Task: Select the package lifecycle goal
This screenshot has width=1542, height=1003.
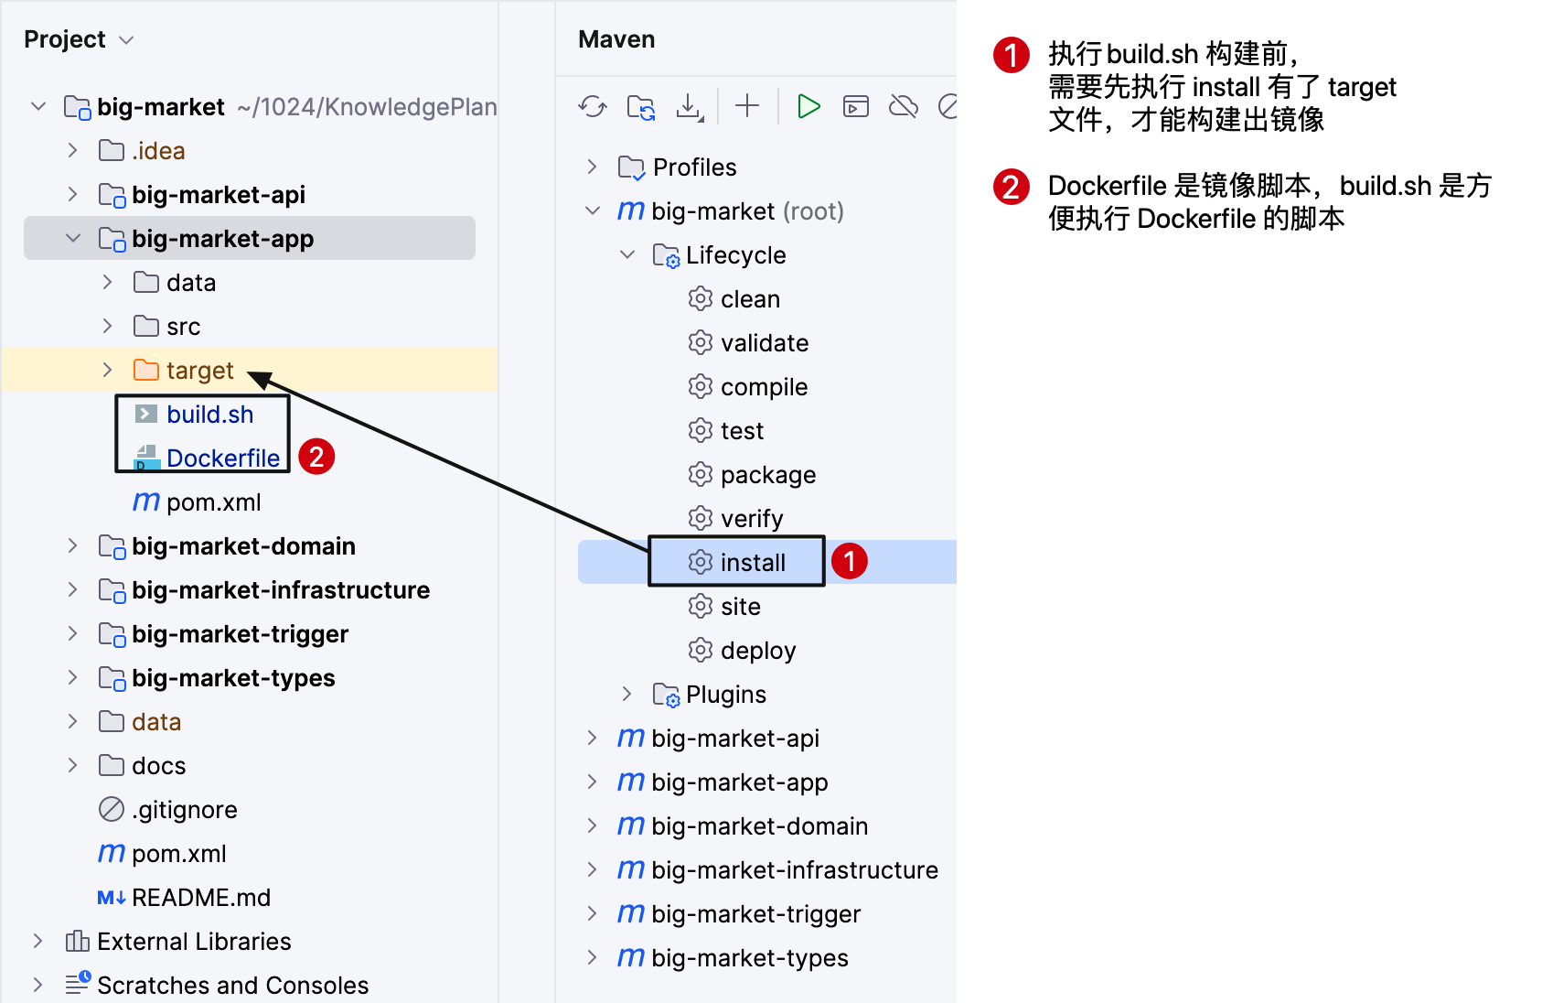Action: [x=767, y=474]
